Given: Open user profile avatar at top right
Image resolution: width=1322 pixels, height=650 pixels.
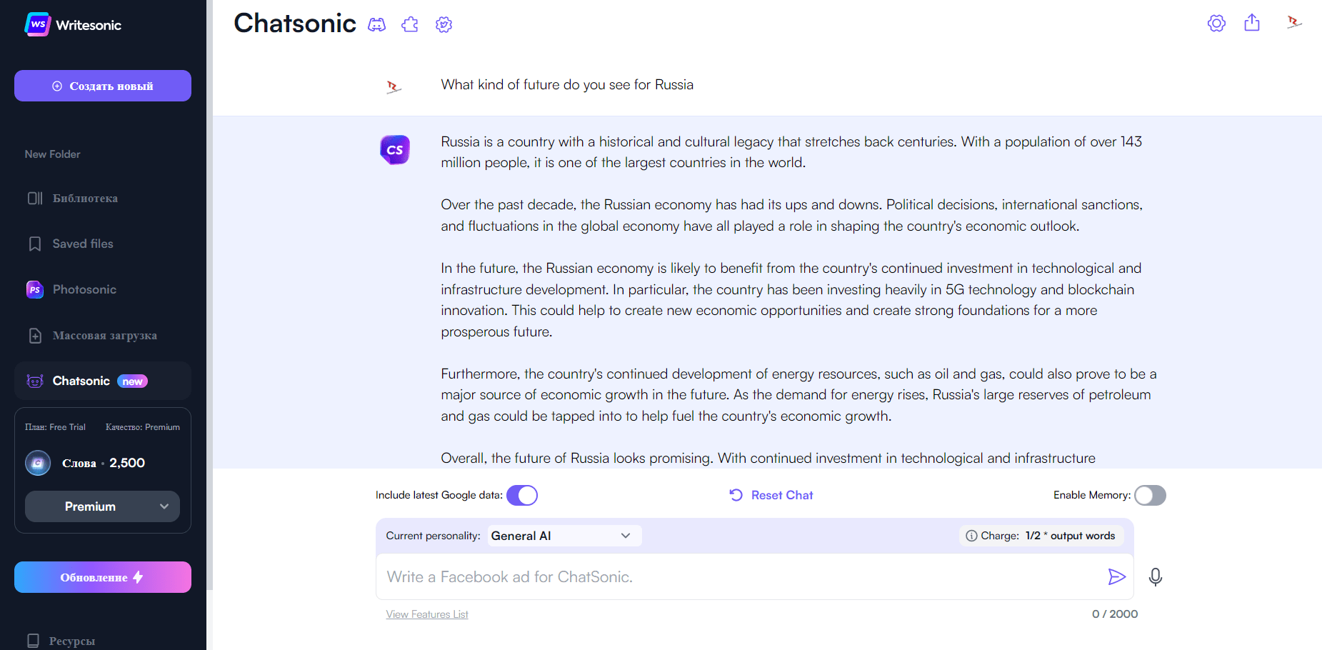Looking at the screenshot, I should click(x=1294, y=22).
